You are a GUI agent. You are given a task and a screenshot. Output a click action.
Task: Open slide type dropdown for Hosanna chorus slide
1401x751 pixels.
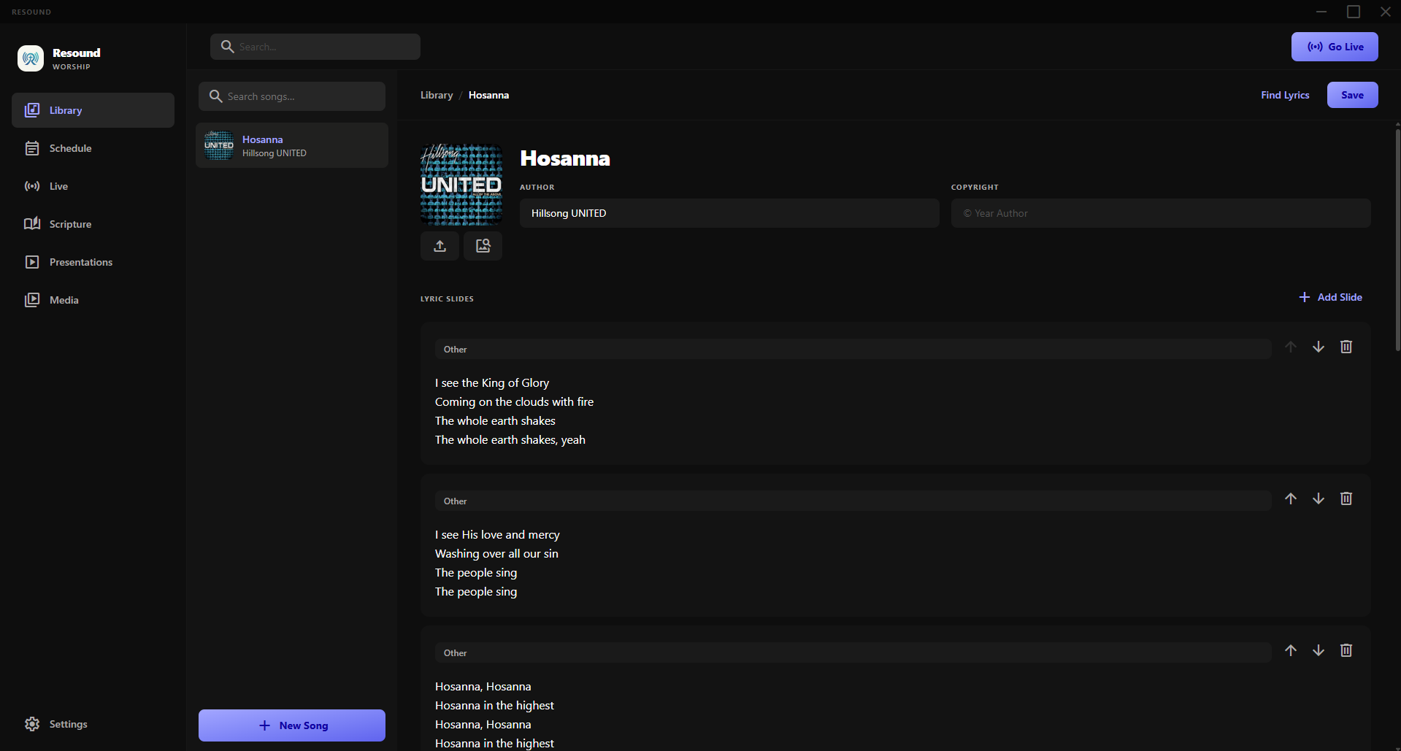pyautogui.click(x=853, y=652)
